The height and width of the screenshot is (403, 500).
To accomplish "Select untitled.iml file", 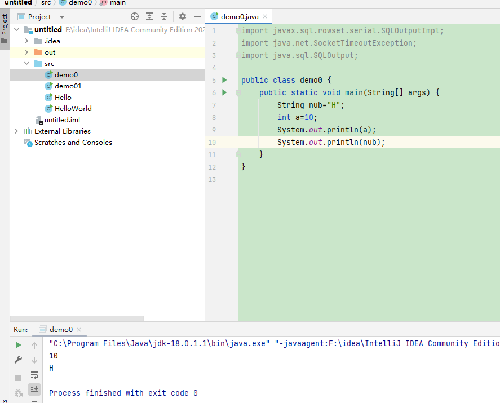I will [x=62, y=120].
